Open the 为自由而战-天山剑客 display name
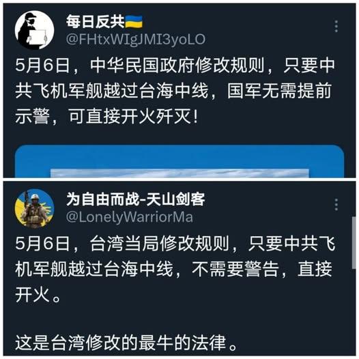The image size is (359, 359). point(136,199)
